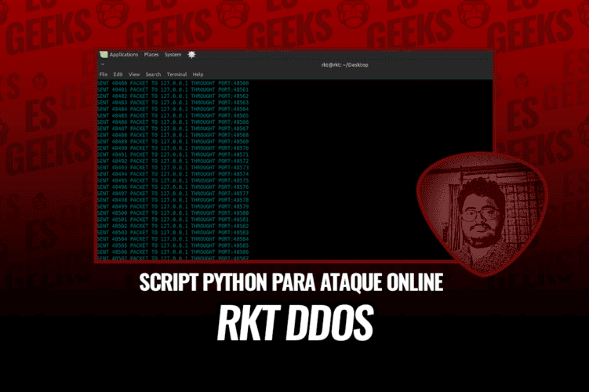Screen dimensions: 589x392
Task: Click the SENT 48496 PACKET output line
Action: (x=173, y=187)
